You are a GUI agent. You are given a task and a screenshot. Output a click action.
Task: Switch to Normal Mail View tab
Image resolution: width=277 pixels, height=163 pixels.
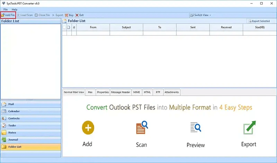(x=74, y=92)
